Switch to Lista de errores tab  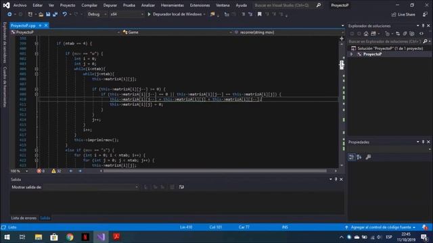pyautogui.click(x=24, y=218)
